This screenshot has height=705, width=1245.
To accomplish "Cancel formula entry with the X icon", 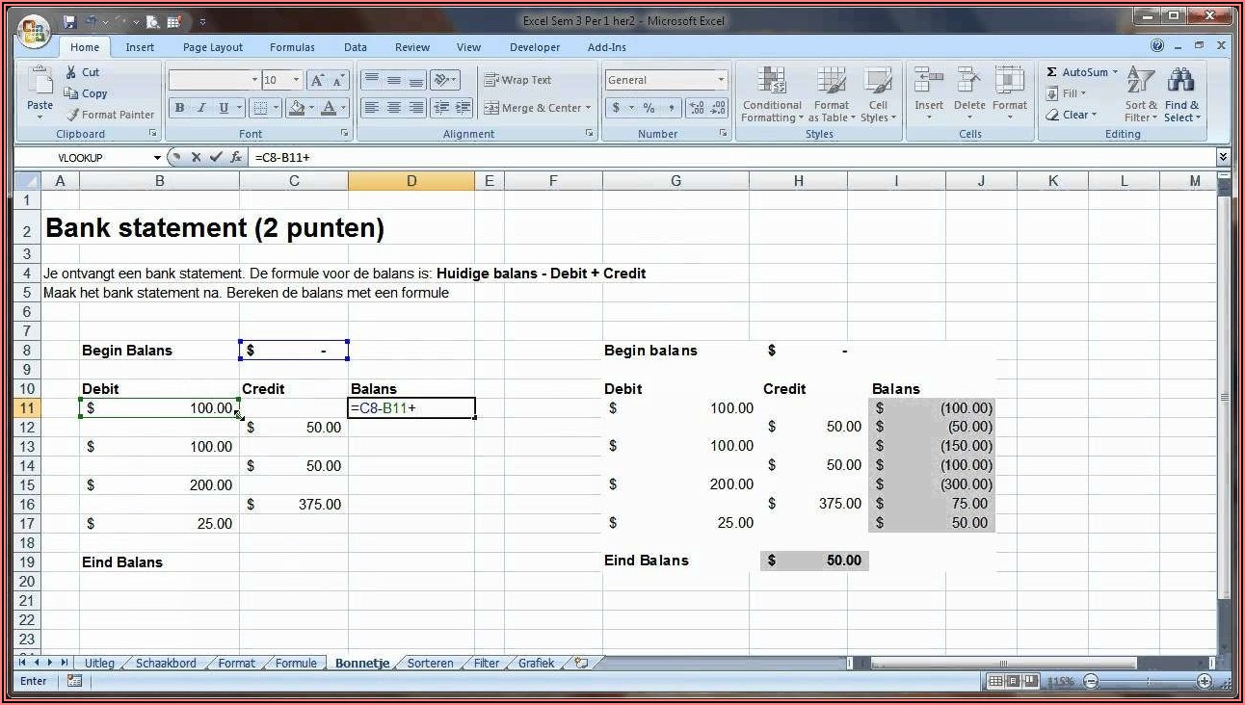I will [196, 157].
